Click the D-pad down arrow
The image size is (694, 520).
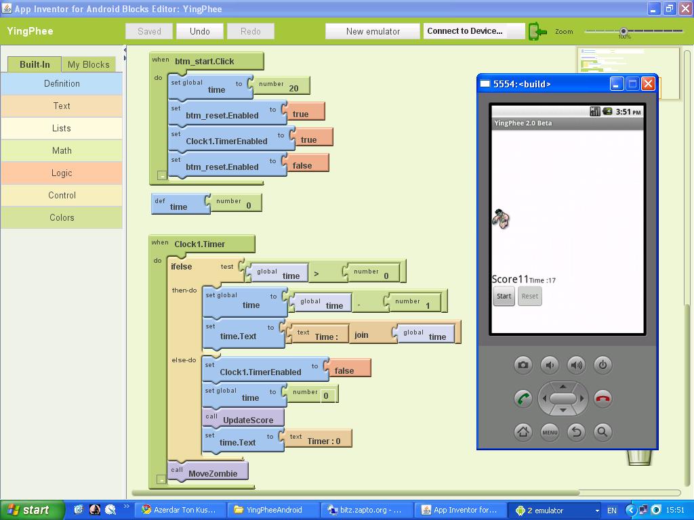(x=563, y=410)
